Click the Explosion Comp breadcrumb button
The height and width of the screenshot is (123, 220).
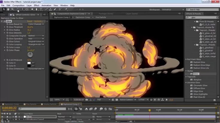83,17
